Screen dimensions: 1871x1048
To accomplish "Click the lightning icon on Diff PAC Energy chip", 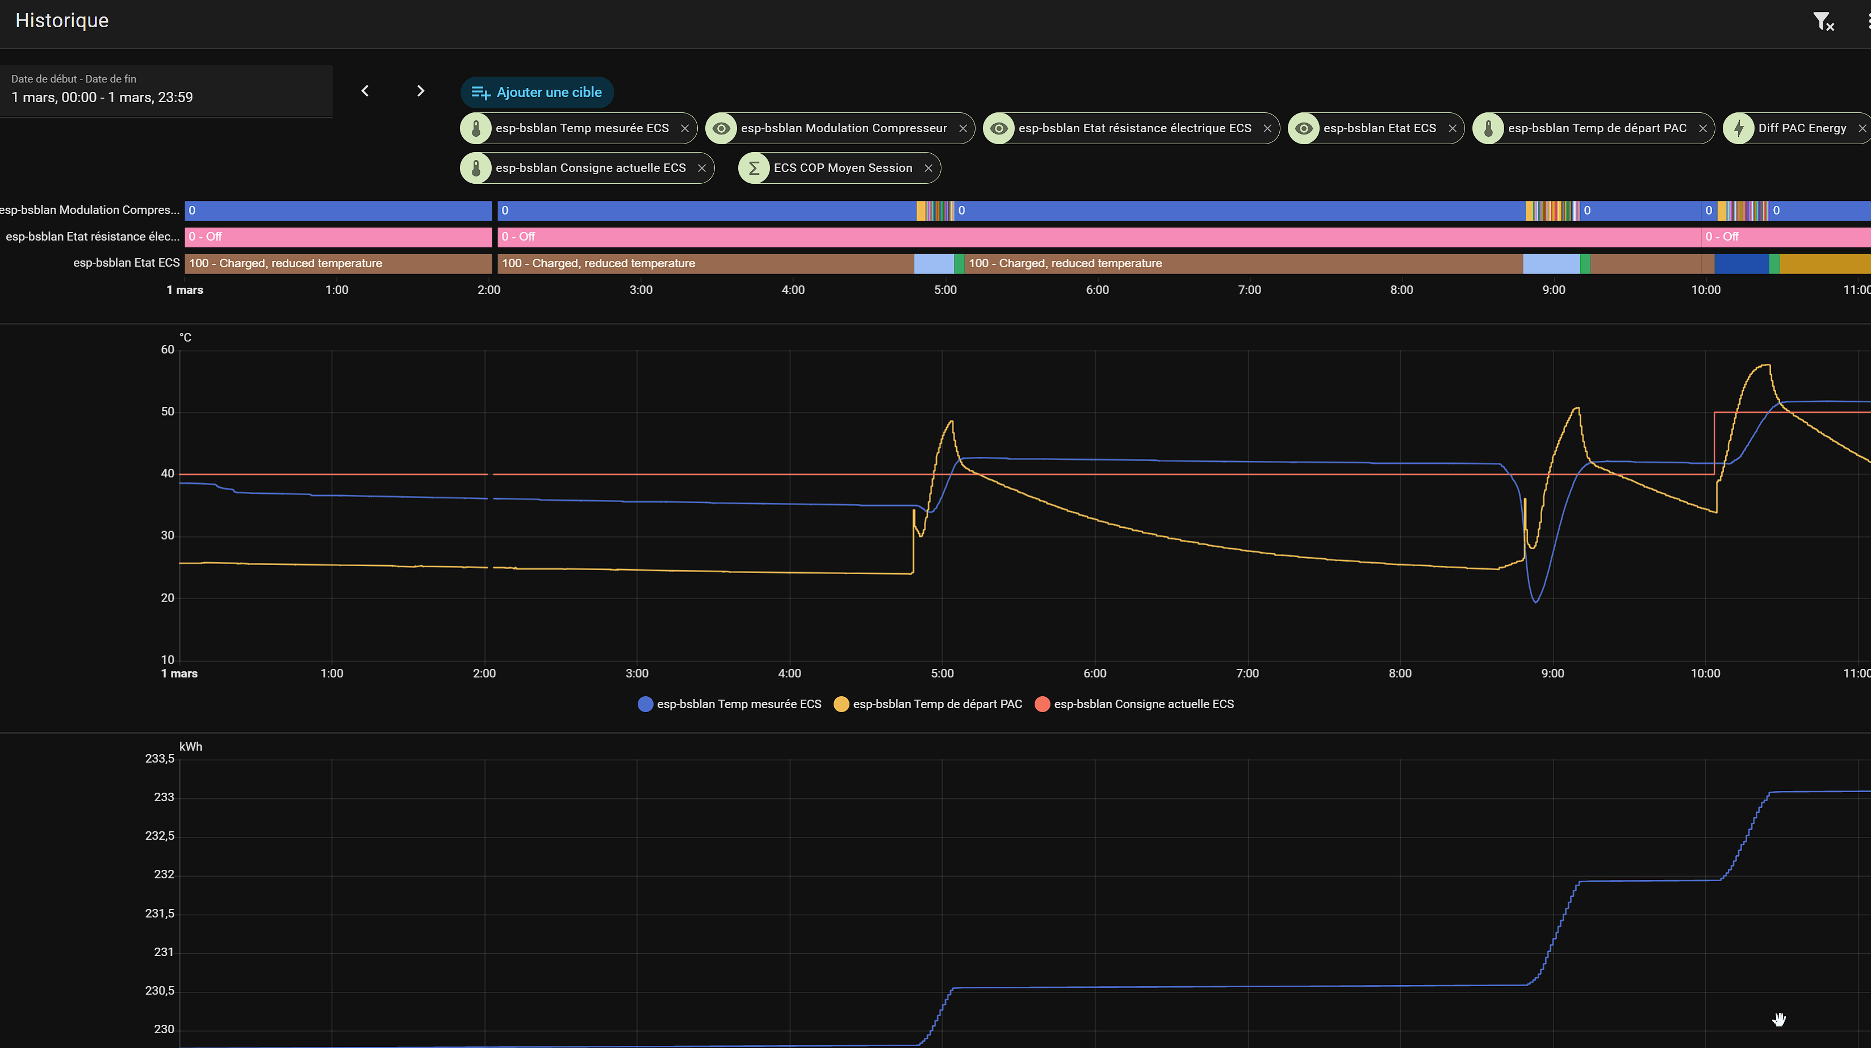I will tap(1738, 128).
